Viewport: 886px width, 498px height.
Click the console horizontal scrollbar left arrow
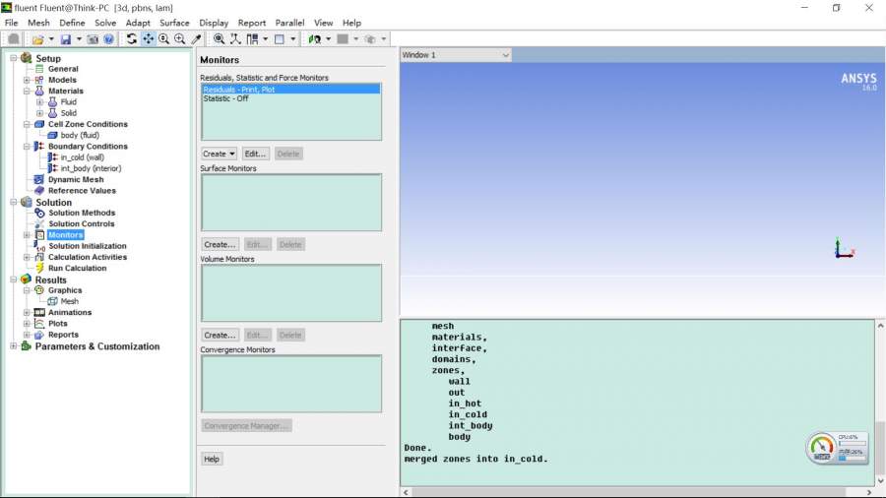tap(406, 492)
